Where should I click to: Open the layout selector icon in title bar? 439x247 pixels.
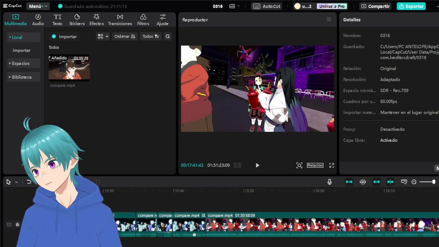pyautogui.click(x=235, y=6)
